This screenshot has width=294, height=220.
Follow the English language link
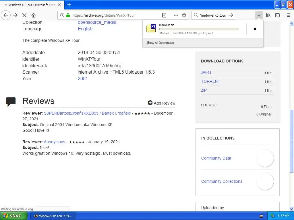click(85, 29)
